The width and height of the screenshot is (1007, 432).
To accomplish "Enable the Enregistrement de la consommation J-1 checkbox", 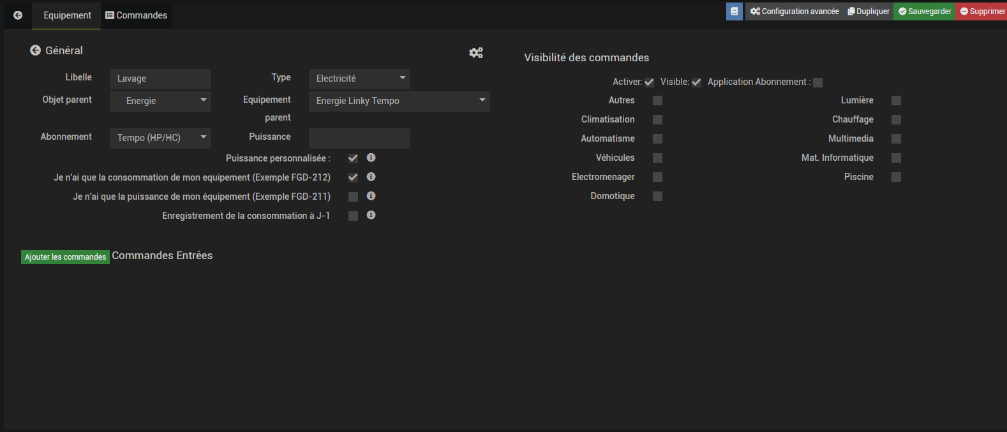I will (x=353, y=216).
